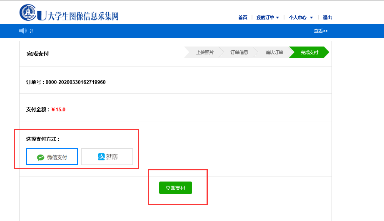Click the blue Alipay logo icon
Image resolution: width=384 pixels, height=221 pixels.
click(x=101, y=157)
